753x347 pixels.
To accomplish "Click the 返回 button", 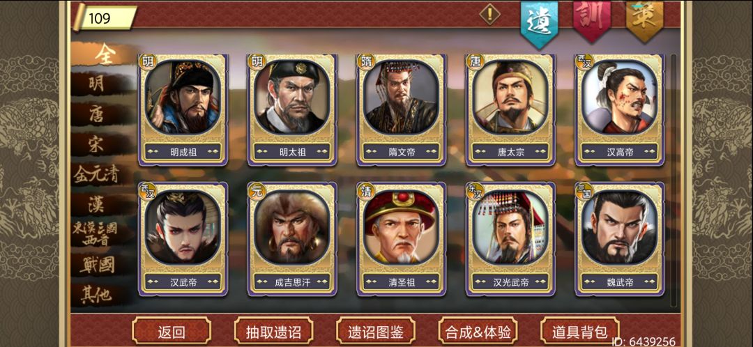I will (x=172, y=331).
